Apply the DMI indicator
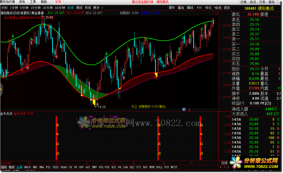The height and width of the screenshot is (173, 283). [35, 167]
